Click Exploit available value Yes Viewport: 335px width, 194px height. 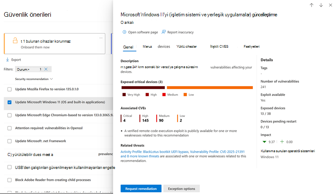pyautogui.click(x=263, y=100)
